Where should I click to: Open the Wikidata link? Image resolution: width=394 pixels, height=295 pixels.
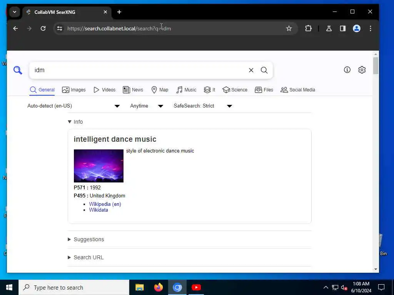[98, 210]
